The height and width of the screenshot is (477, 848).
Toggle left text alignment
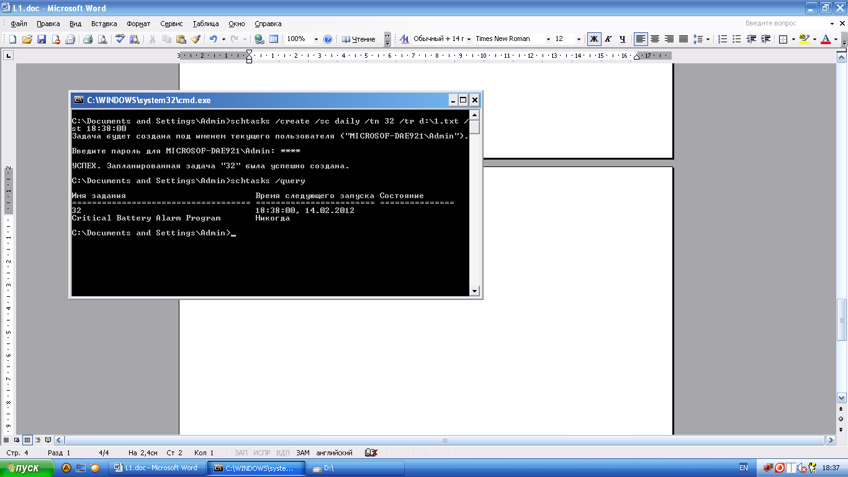point(641,39)
